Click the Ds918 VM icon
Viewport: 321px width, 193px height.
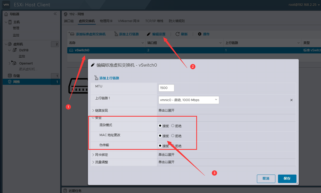tap(15, 50)
